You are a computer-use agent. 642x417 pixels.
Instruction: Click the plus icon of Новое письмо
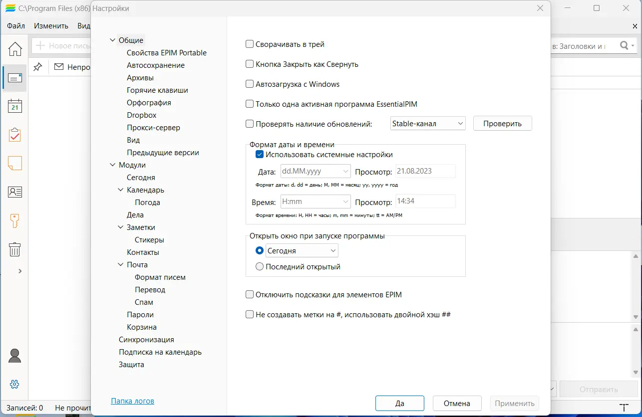tap(40, 46)
